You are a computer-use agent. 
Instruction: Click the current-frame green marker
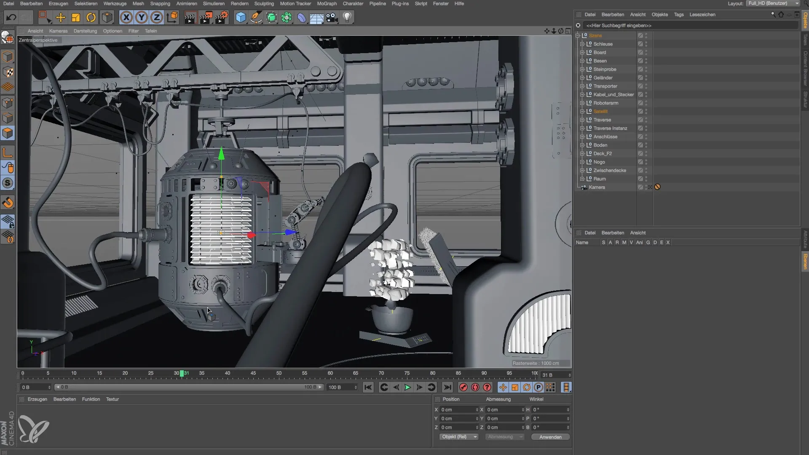click(x=182, y=373)
